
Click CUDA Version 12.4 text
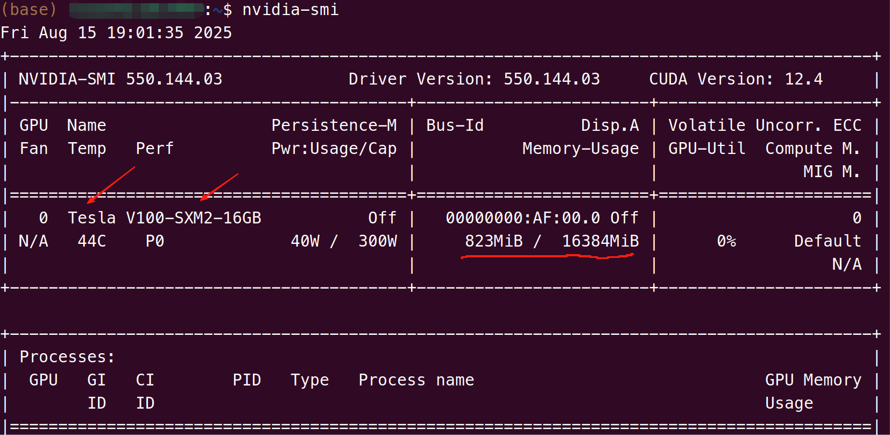pyautogui.click(x=736, y=79)
